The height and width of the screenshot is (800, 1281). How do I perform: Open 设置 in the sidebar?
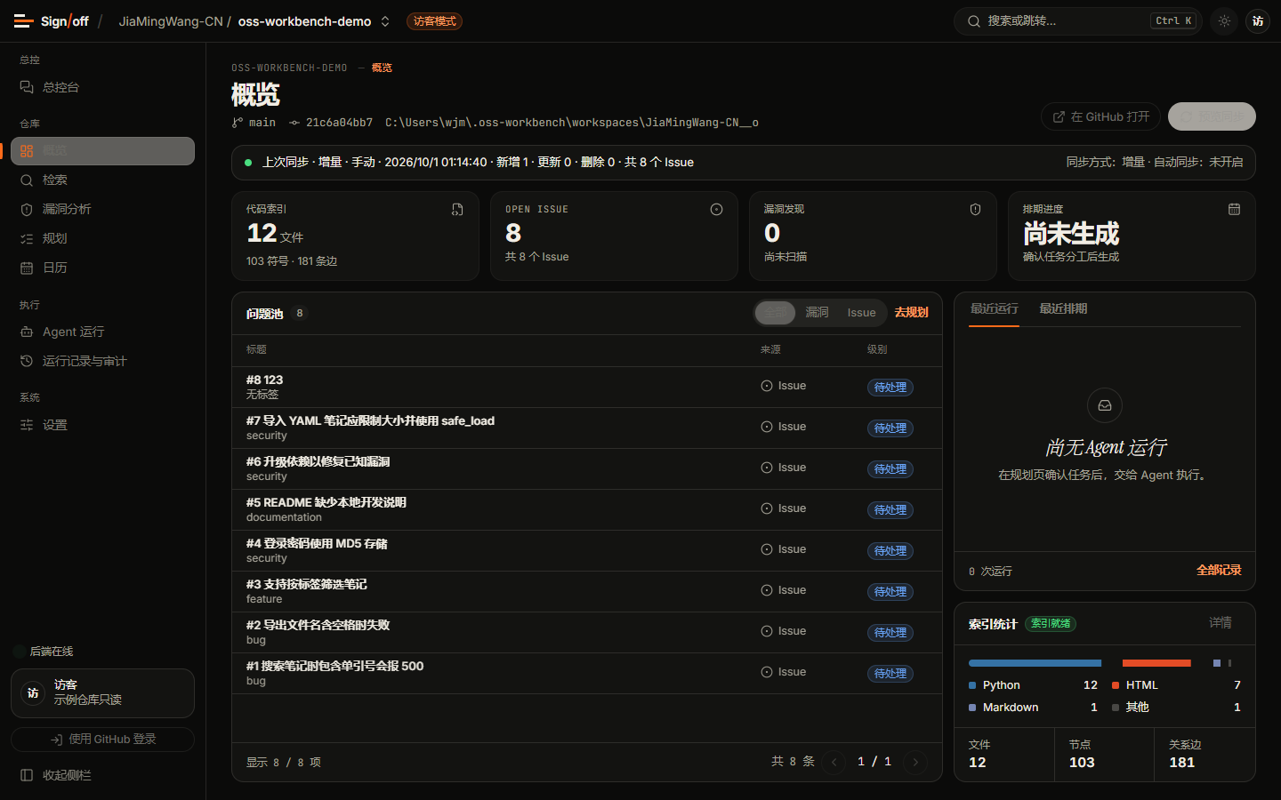pyautogui.click(x=102, y=426)
